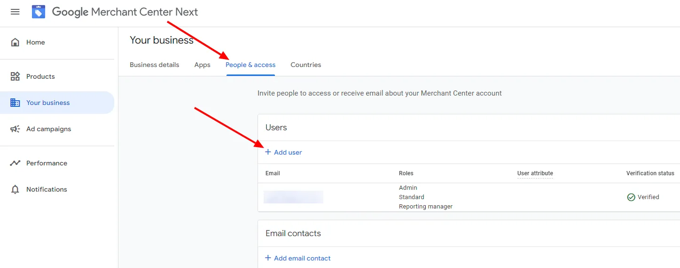Click the Verification status column header
680x268 pixels.
[x=650, y=173]
